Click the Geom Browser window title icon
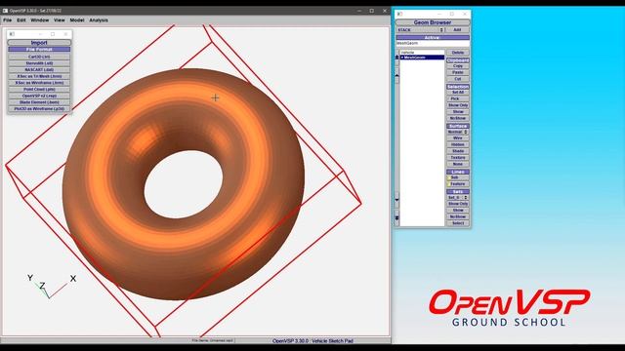The height and width of the screenshot is (351, 625). coord(399,14)
